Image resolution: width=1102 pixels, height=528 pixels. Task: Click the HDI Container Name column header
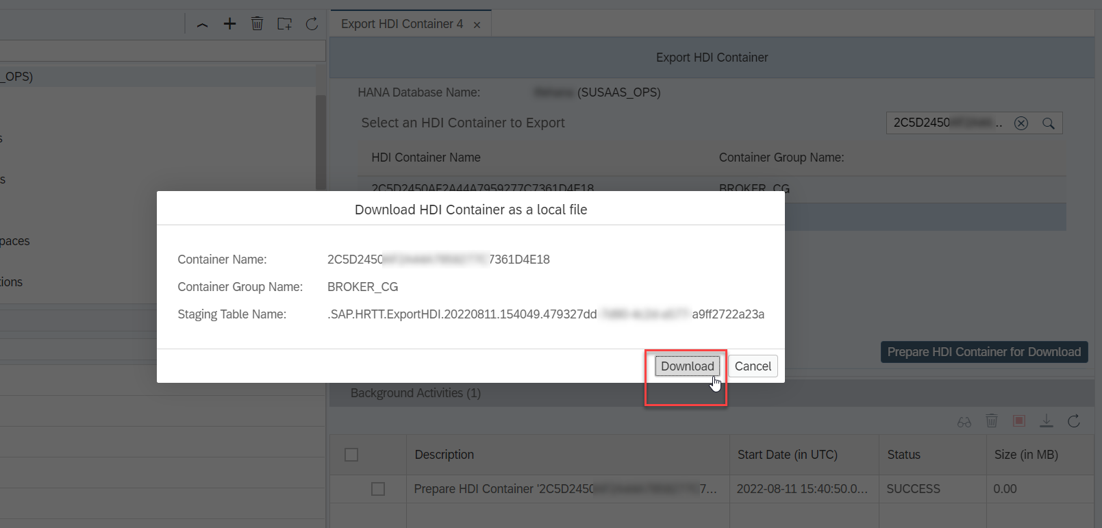point(426,158)
